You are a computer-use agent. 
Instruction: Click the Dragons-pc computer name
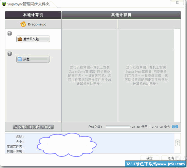click(37, 24)
